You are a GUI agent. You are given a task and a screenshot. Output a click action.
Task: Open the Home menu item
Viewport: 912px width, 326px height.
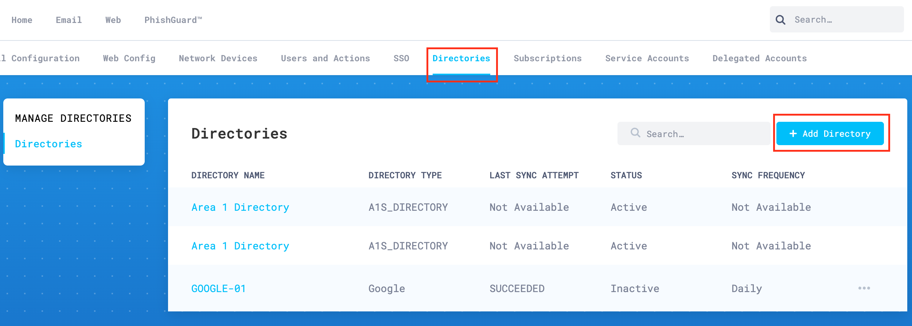pos(22,20)
